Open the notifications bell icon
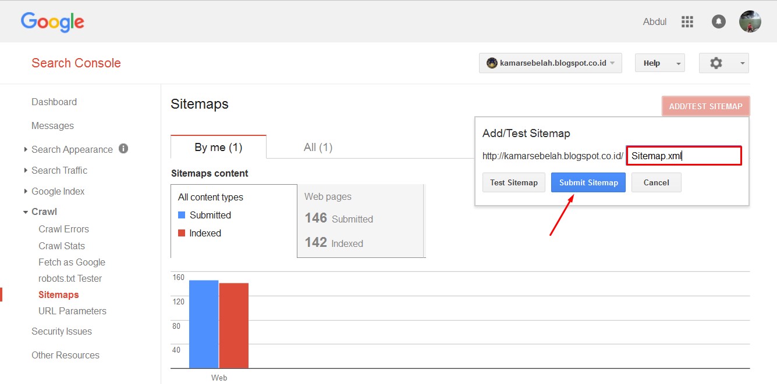777x384 pixels. coord(719,21)
